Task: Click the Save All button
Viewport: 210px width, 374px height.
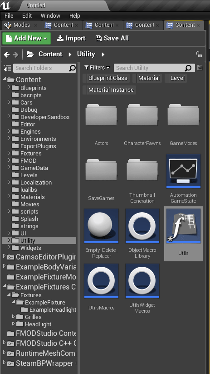Action: point(112,38)
